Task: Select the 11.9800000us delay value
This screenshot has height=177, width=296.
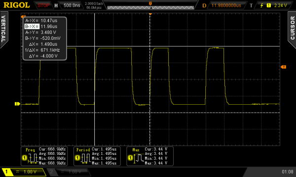Action: pos(226,5)
